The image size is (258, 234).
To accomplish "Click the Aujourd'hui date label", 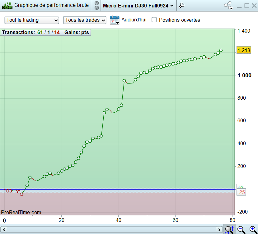I will click(x=134, y=20).
